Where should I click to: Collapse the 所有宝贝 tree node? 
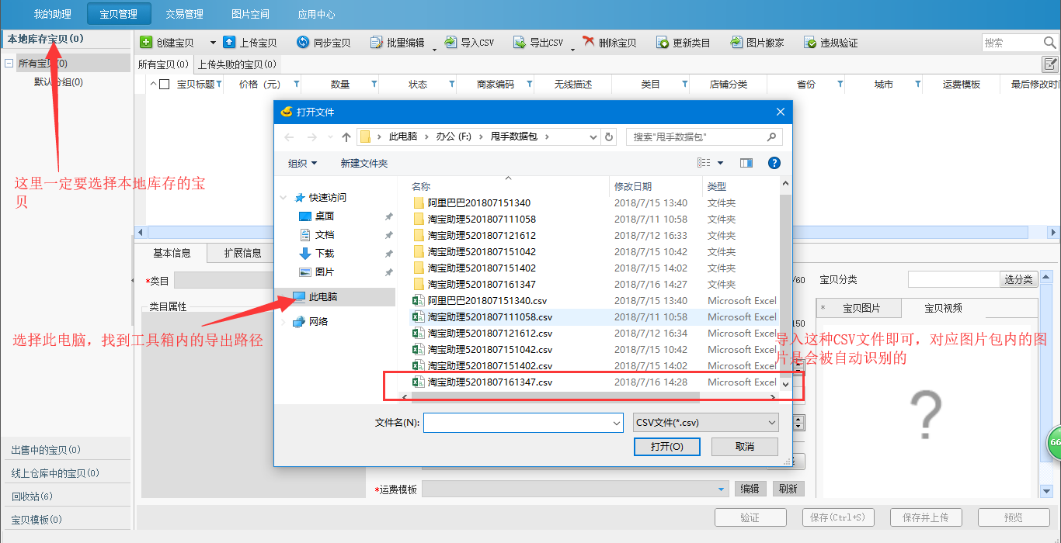(x=9, y=64)
